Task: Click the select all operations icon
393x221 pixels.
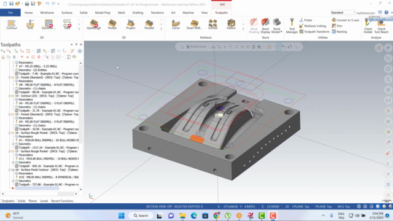Action: (3, 51)
